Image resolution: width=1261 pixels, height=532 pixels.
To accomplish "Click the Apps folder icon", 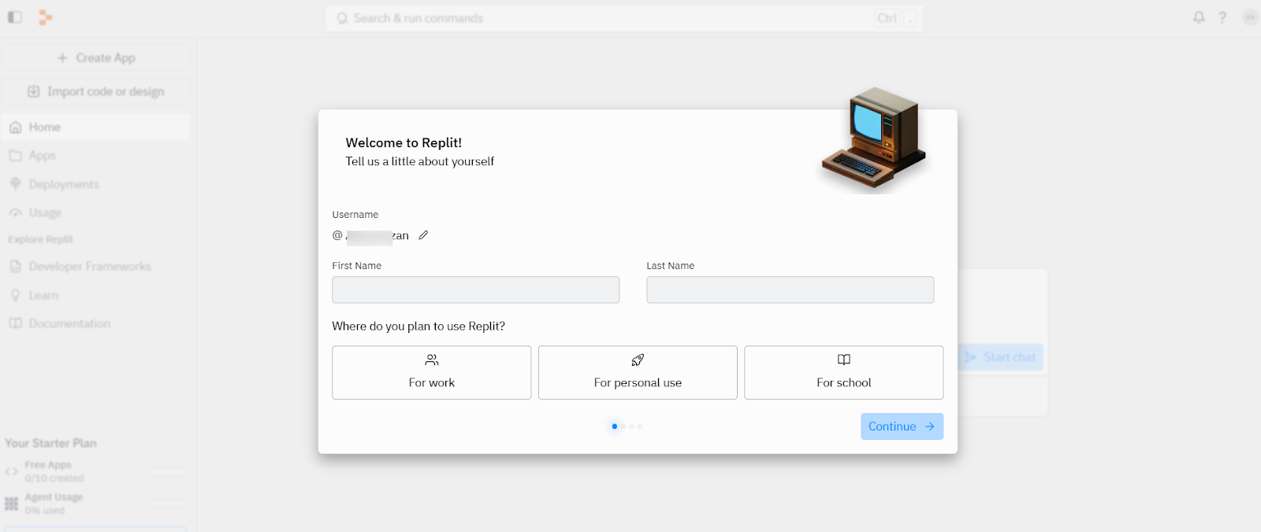I will click(x=15, y=156).
